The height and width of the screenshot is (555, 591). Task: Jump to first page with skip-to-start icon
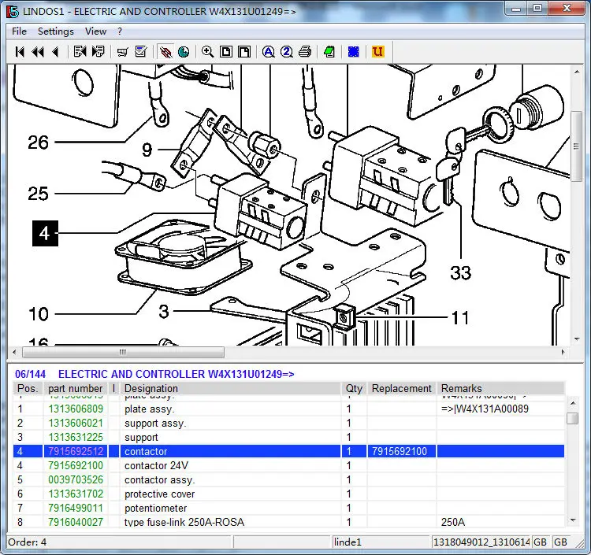[x=20, y=52]
